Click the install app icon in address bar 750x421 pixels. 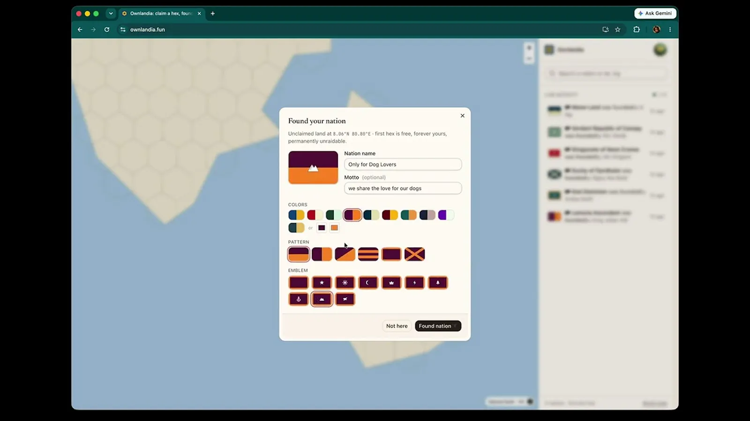(x=606, y=29)
